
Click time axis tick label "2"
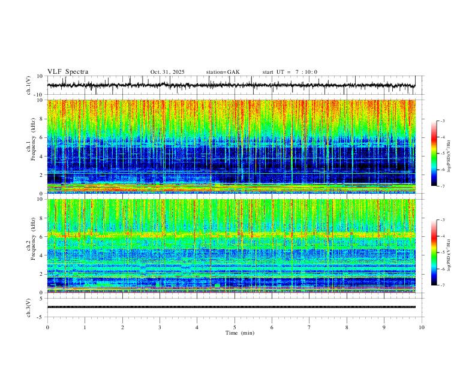(x=122, y=327)
